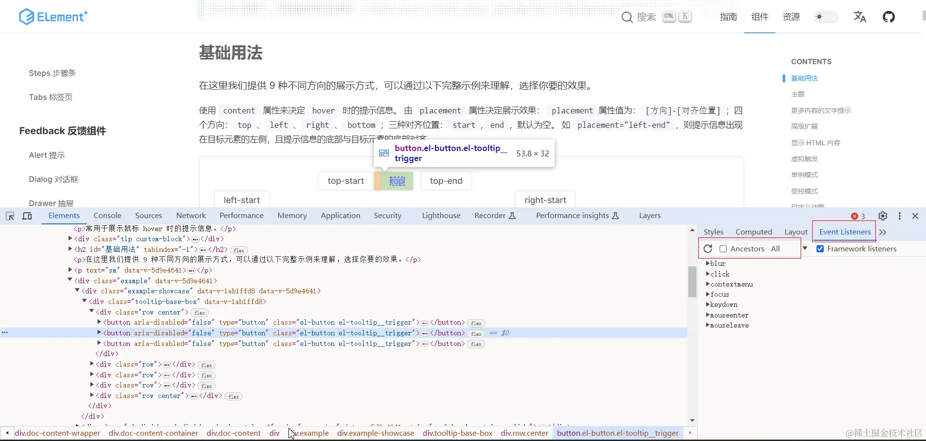Image resolution: width=926 pixels, height=441 pixels.
Task: Click the ellipsis beside selected button node
Action: point(425,333)
